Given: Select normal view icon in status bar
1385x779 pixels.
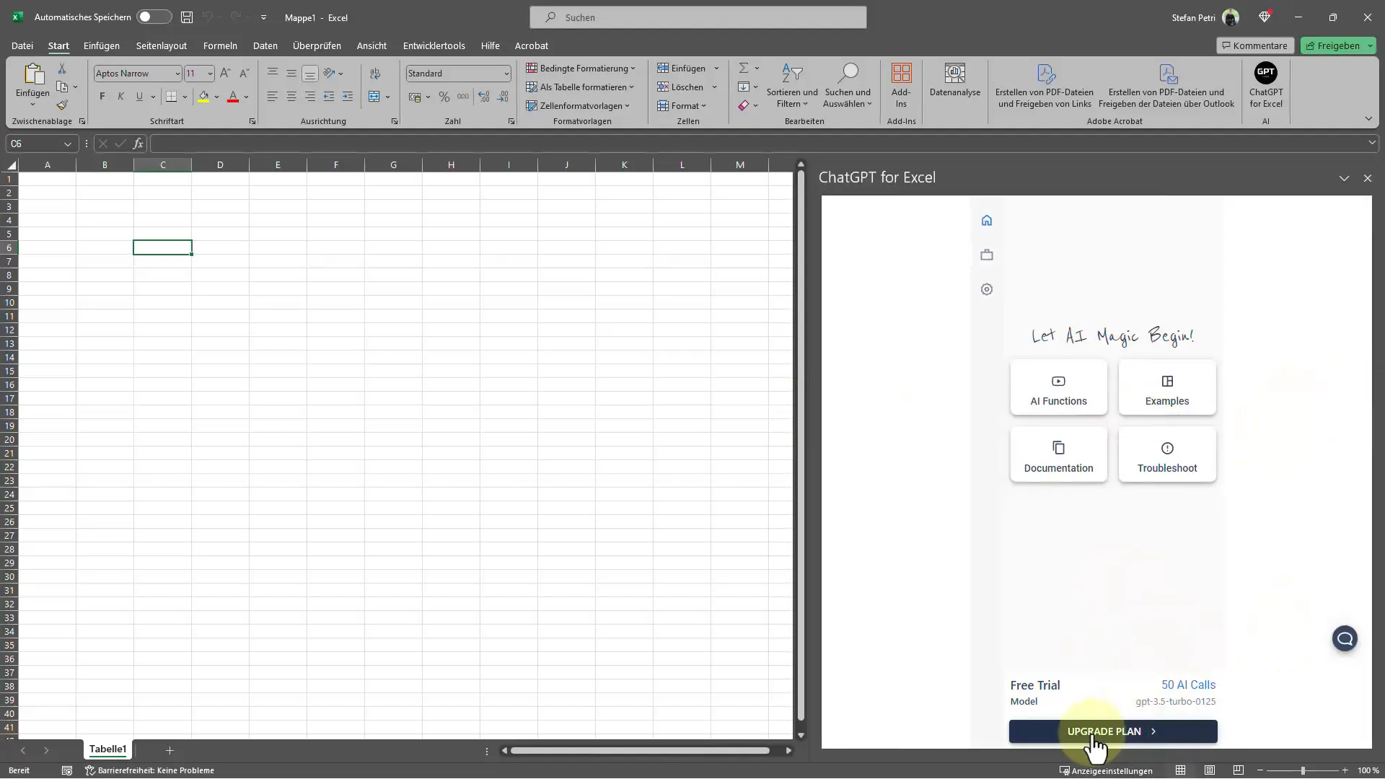Looking at the screenshot, I should click(1181, 770).
